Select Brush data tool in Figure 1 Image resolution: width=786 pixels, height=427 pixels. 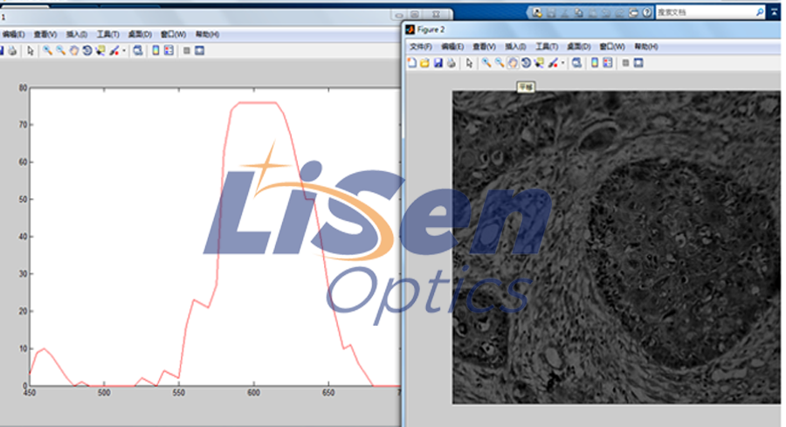point(114,51)
